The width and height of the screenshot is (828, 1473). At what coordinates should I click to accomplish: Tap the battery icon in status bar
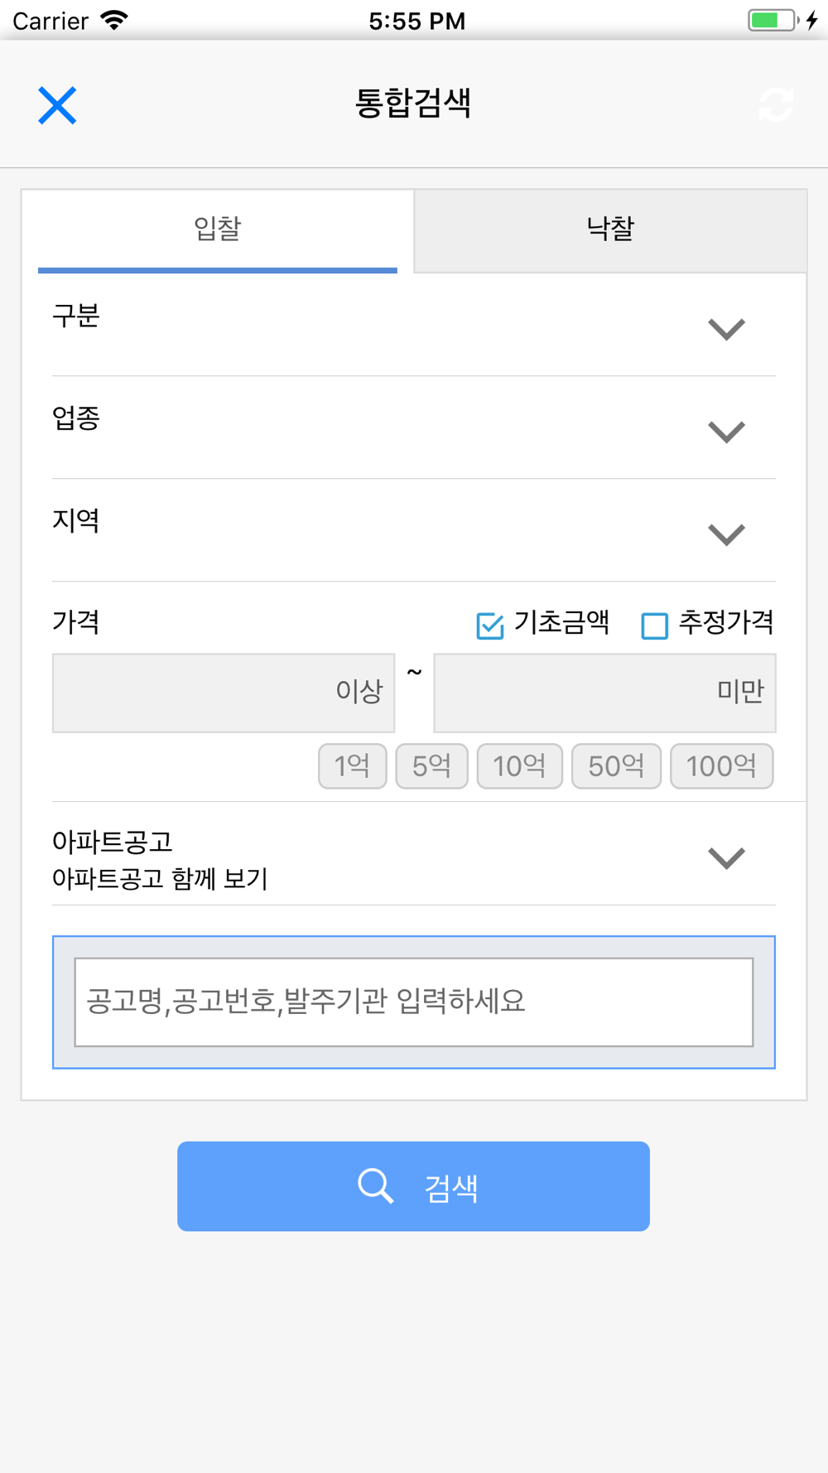[774, 20]
